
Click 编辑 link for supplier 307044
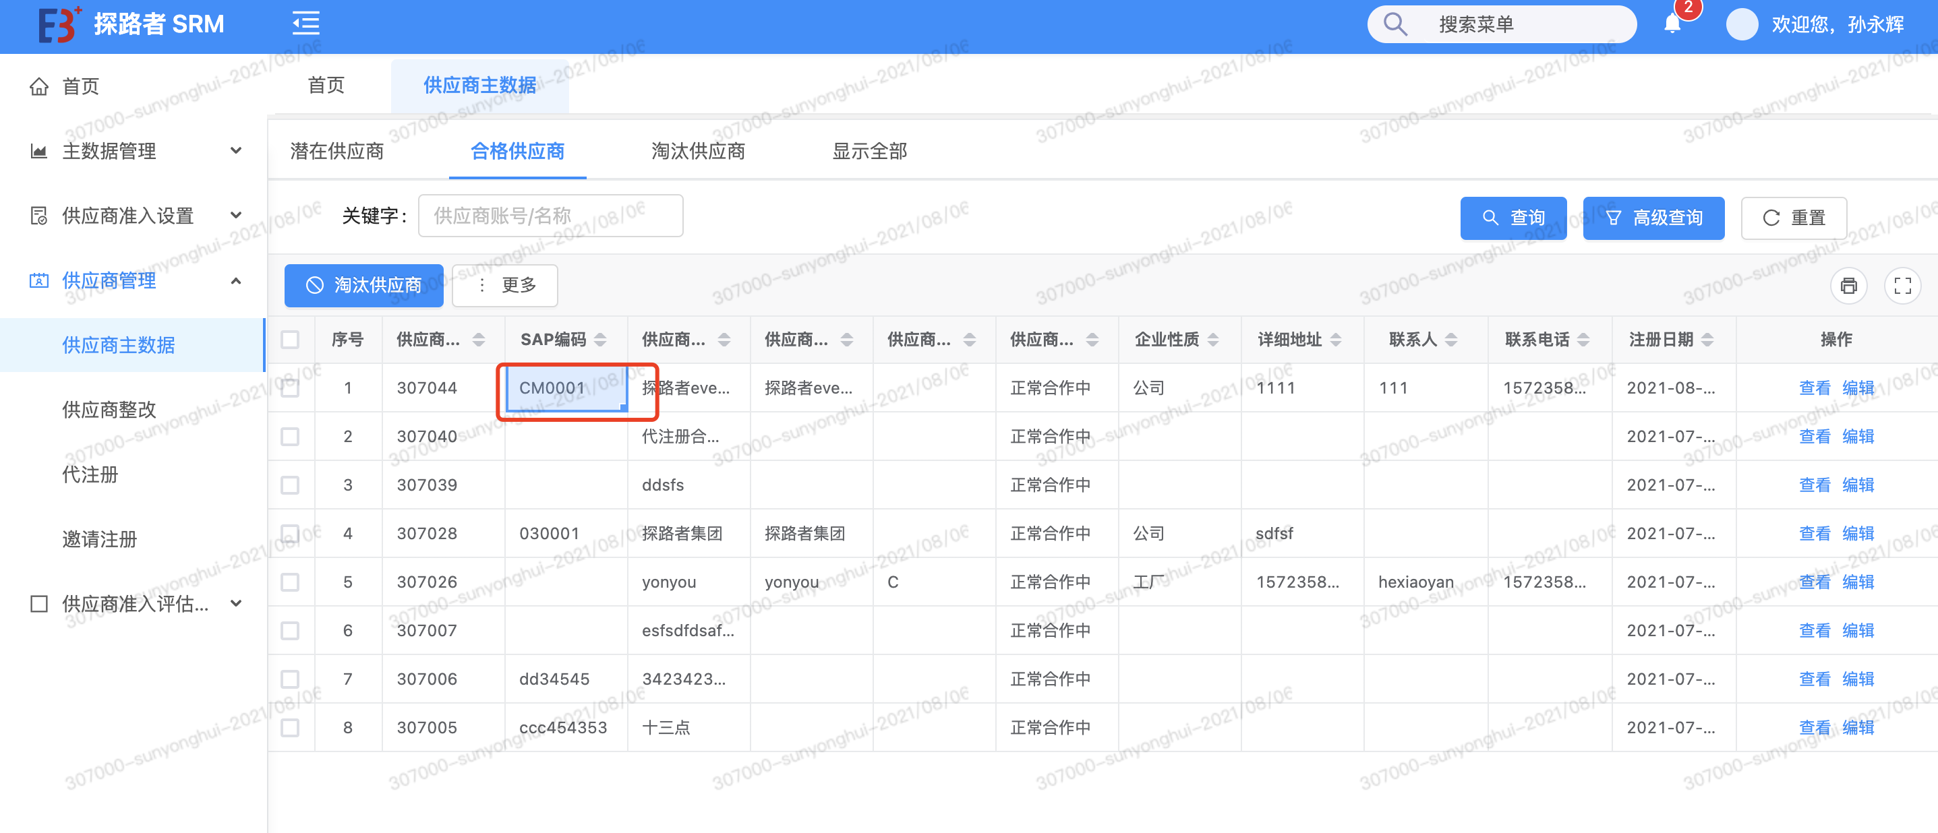coord(1858,388)
